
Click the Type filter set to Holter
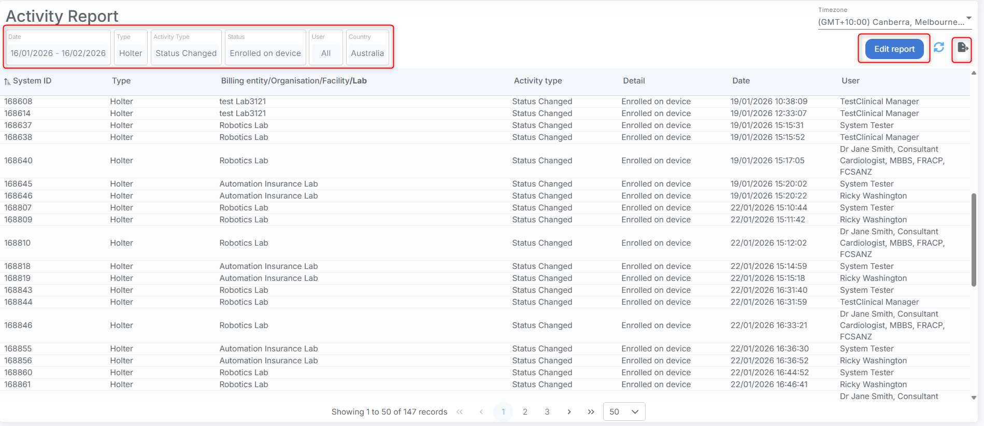coord(131,53)
